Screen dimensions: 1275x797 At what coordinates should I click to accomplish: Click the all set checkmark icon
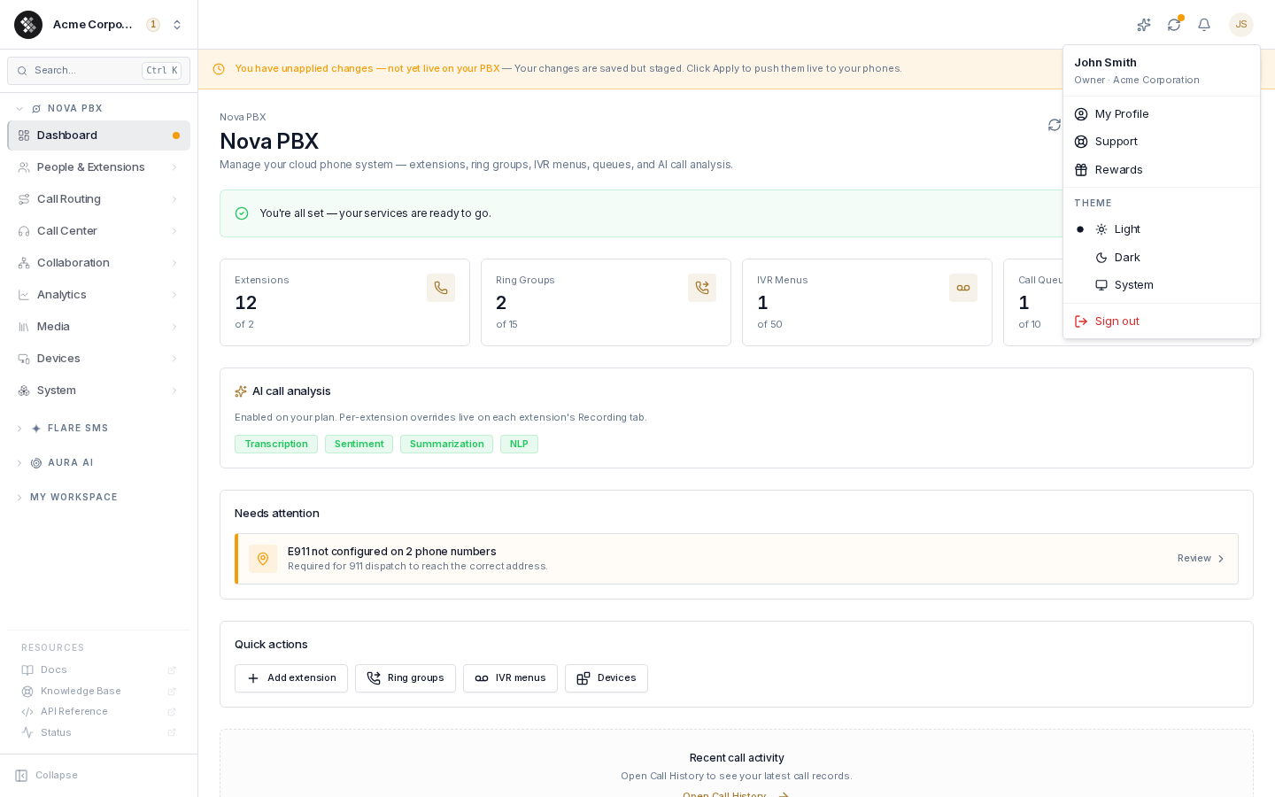point(242,213)
